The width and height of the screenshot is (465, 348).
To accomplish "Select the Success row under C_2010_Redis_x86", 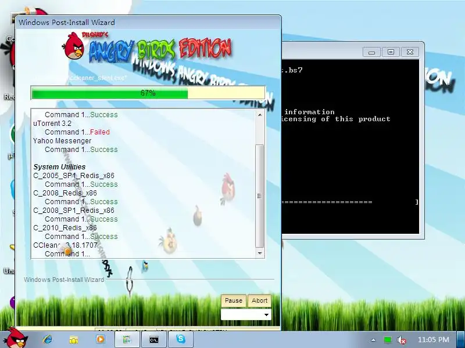I will click(81, 237).
